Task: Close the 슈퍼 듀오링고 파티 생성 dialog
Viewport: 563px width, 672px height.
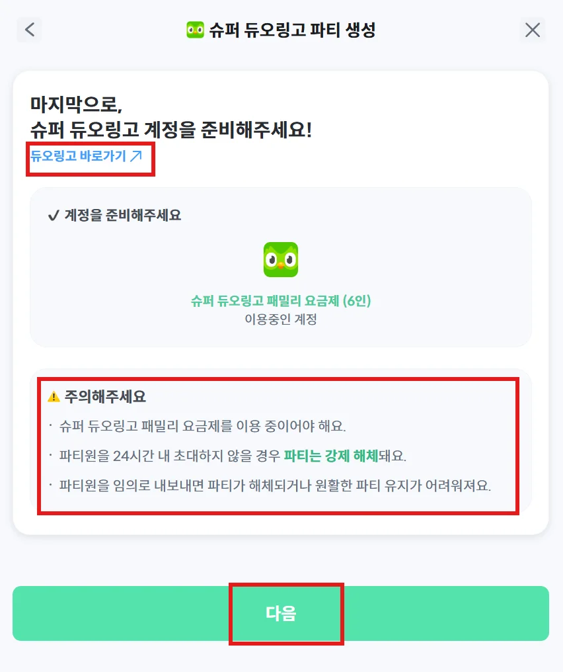Action: [532, 30]
